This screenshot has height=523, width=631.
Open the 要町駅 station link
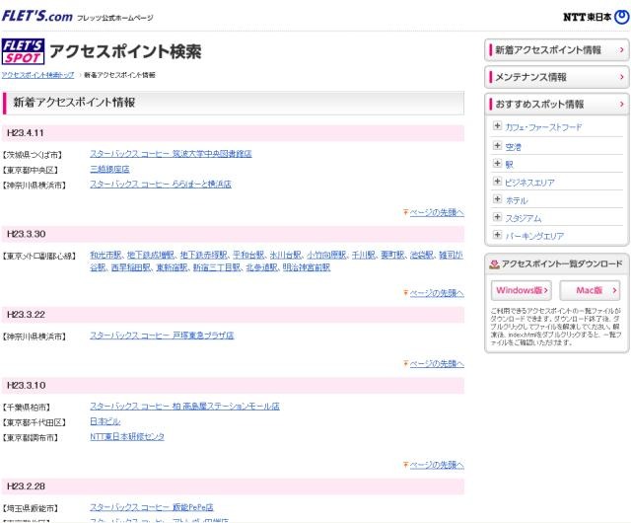click(x=392, y=255)
